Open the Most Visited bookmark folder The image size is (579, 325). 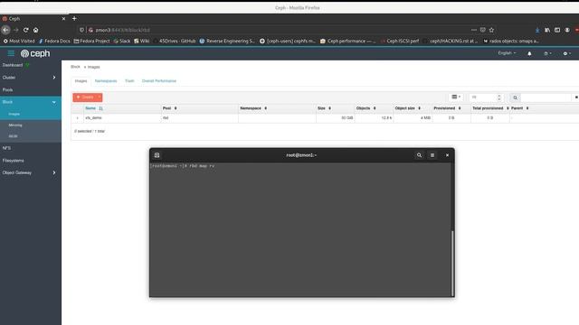pos(19,42)
